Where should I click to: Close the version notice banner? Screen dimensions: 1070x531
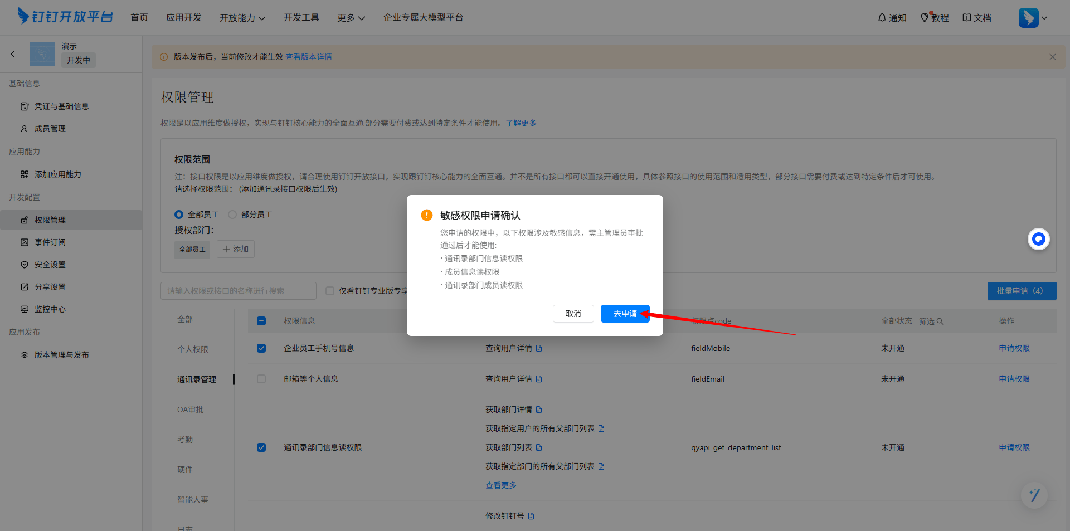1052,57
